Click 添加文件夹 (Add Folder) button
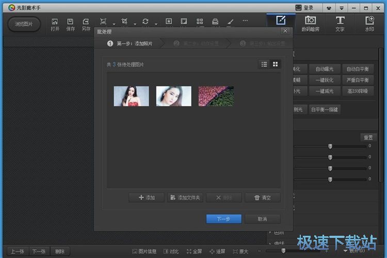387x258 pixels. pyautogui.click(x=185, y=198)
